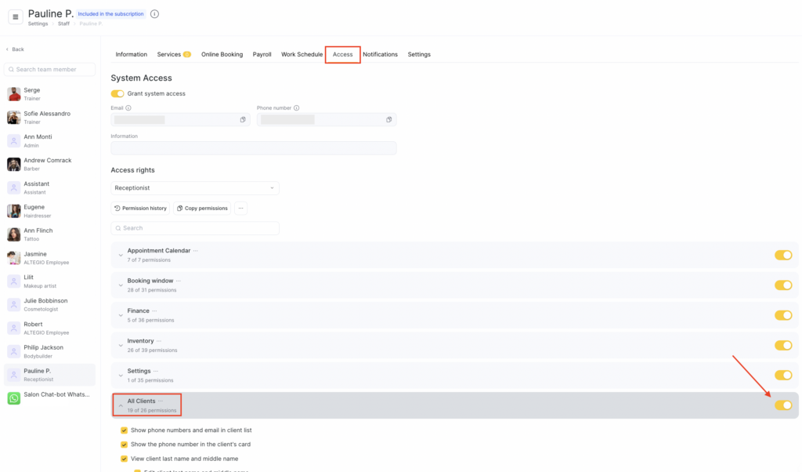802x472 pixels.
Task: Click the three-dots button next to Copy permissions
Action: 240,209
